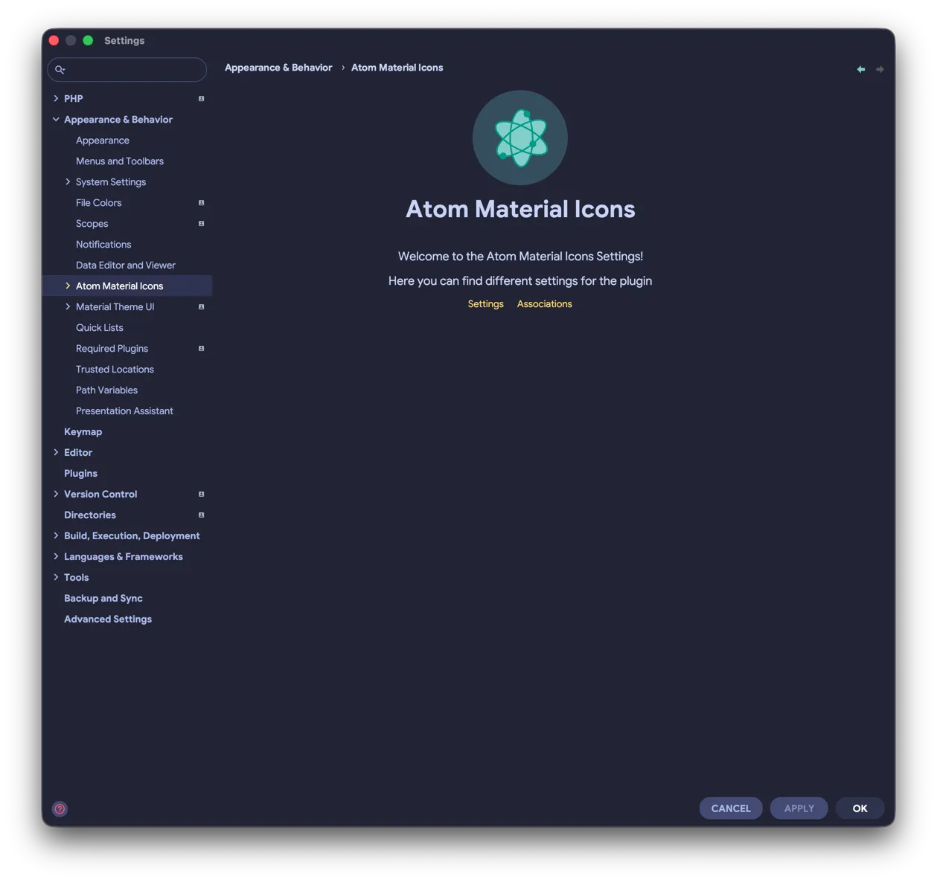Select Menus and Toolbars
The image size is (937, 882).
coord(120,161)
